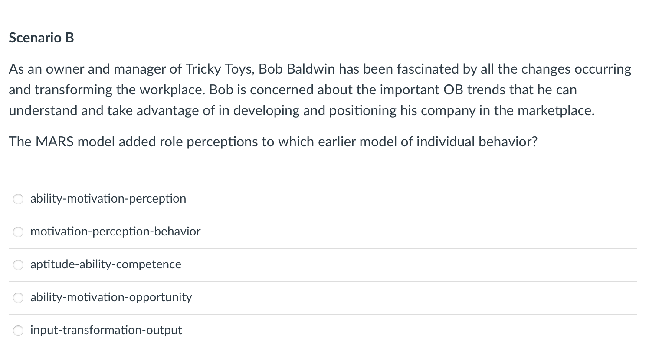Select the input-transformation-output radio button
The width and height of the screenshot is (649, 354).
click(x=18, y=331)
